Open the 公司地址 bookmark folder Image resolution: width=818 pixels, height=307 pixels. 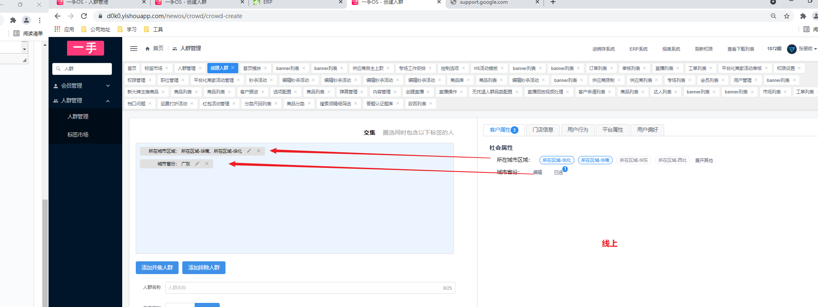[x=96, y=29]
